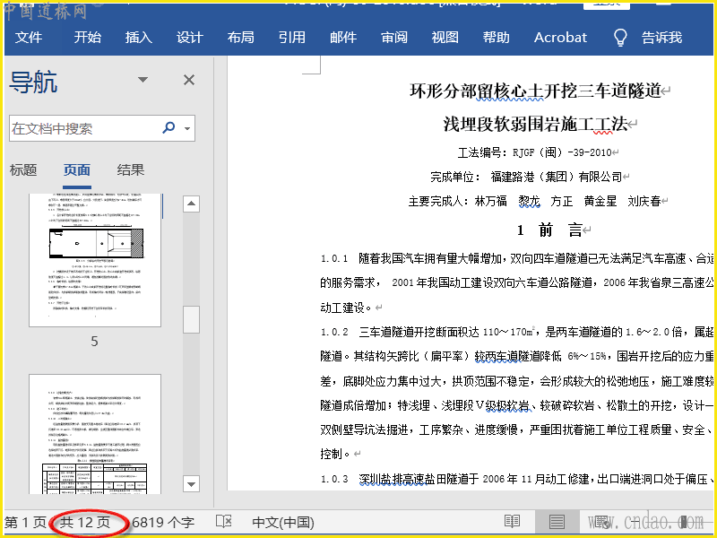Switch to Print Layout view icon
This screenshot has height=538, width=717.
557,522
